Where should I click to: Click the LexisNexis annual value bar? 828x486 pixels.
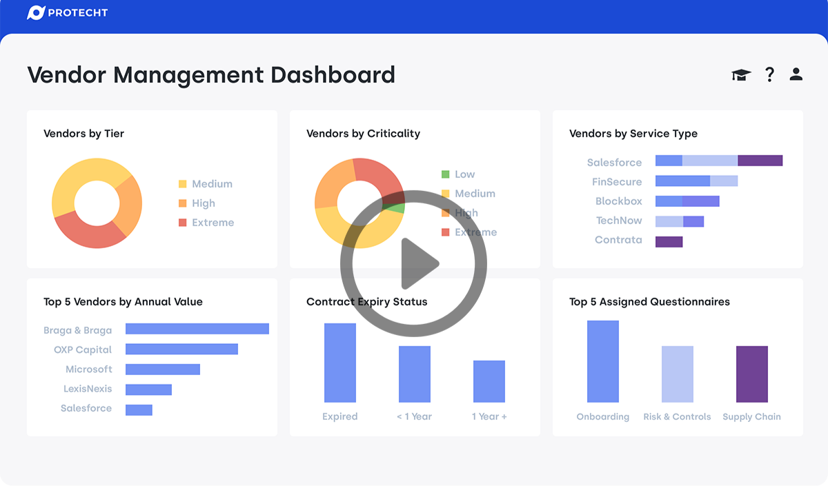tap(148, 389)
